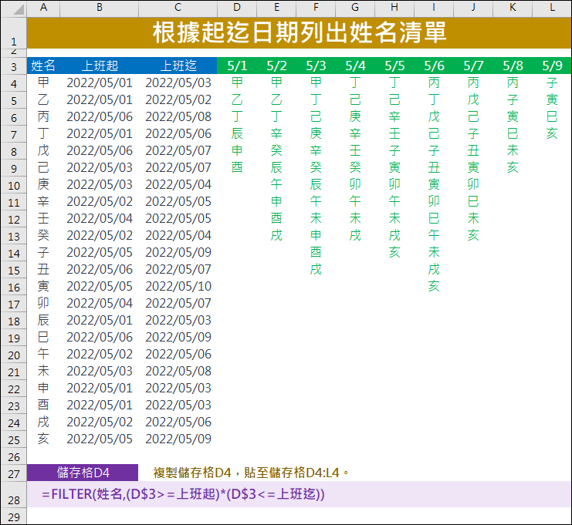This screenshot has width=572, height=525.
Task: Click green 亥 in row 16 under 5/6
Action: point(434,286)
